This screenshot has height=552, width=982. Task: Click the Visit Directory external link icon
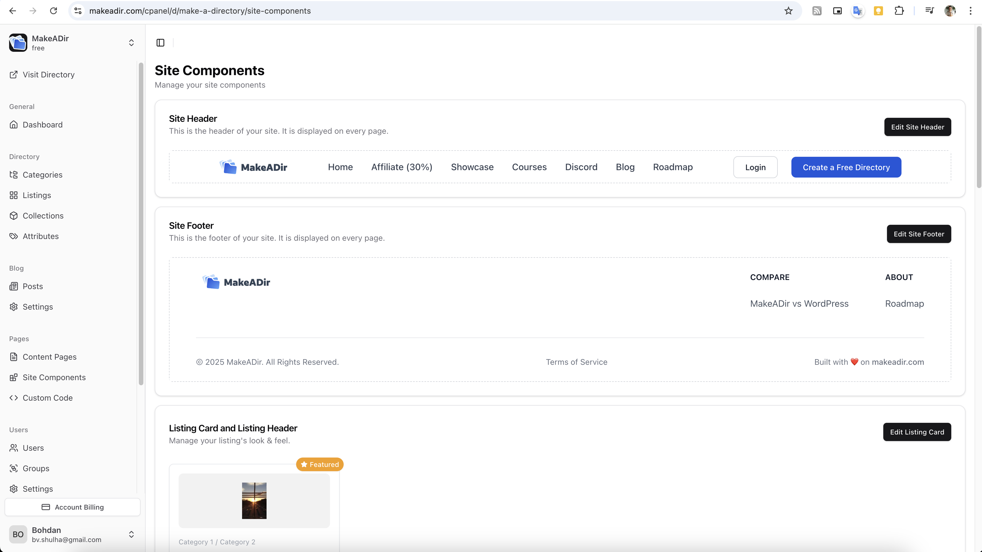tap(14, 75)
